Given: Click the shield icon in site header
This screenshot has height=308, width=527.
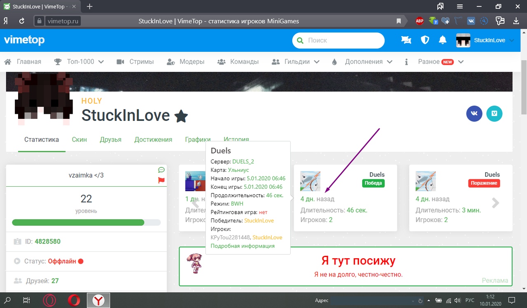Looking at the screenshot, I should pyautogui.click(x=425, y=40).
